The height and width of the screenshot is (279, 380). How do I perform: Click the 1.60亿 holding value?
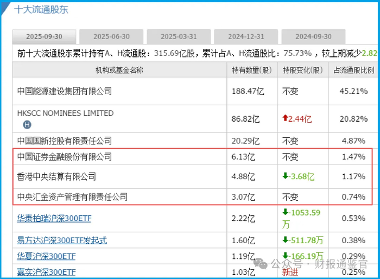pos(243,240)
